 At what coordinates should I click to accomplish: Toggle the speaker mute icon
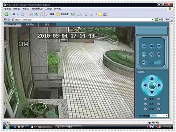[144, 62]
